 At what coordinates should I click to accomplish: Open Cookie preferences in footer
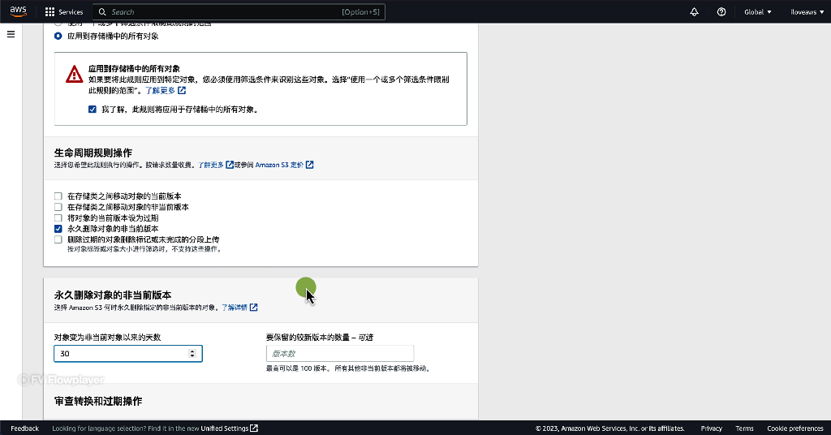coord(795,429)
